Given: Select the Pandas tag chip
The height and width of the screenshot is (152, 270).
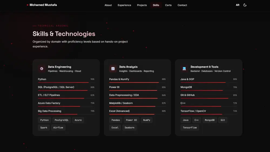Looking at the screenshot, I should (x=116, y=120).
